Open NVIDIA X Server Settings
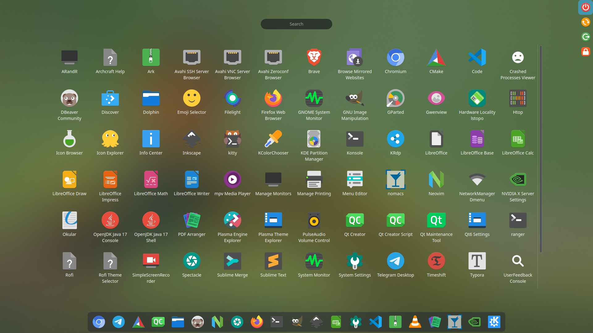 [518, 186]
